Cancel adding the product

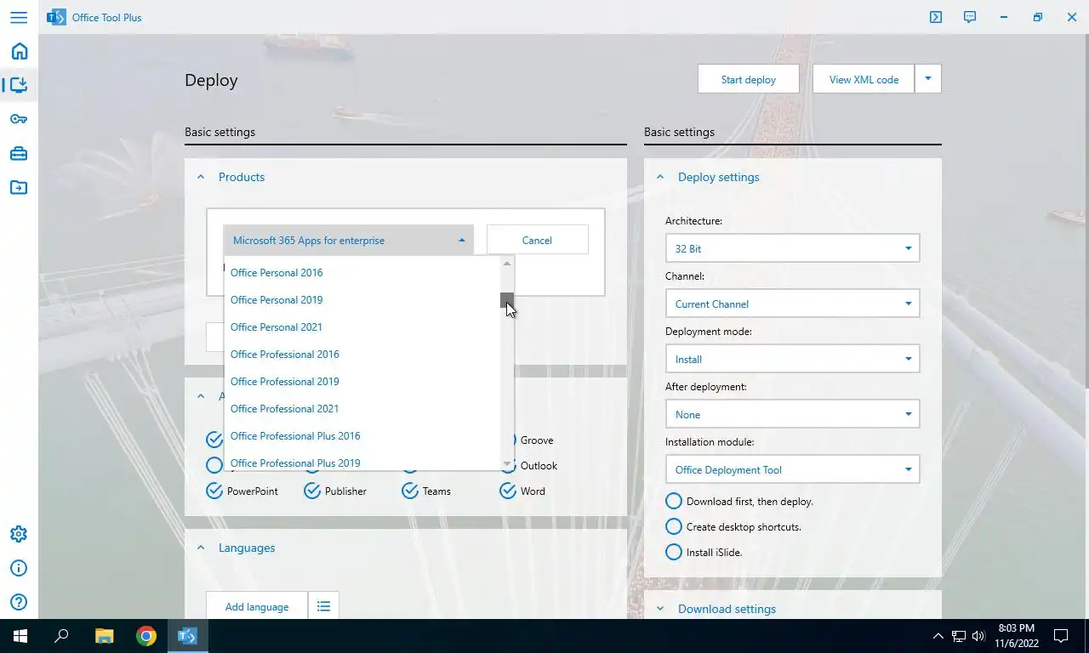point(537,240)
